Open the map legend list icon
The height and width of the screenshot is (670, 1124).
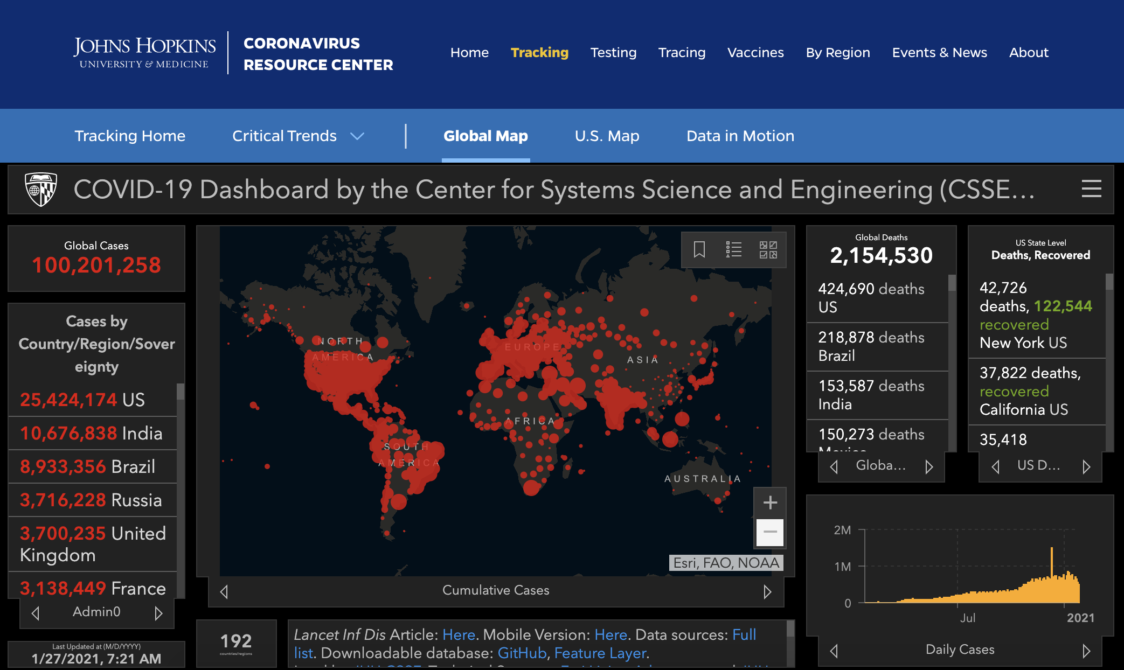pyautogui.click(x=733, y=249)
